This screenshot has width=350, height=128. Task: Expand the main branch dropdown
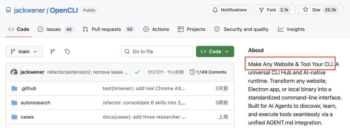pos(24,52)
